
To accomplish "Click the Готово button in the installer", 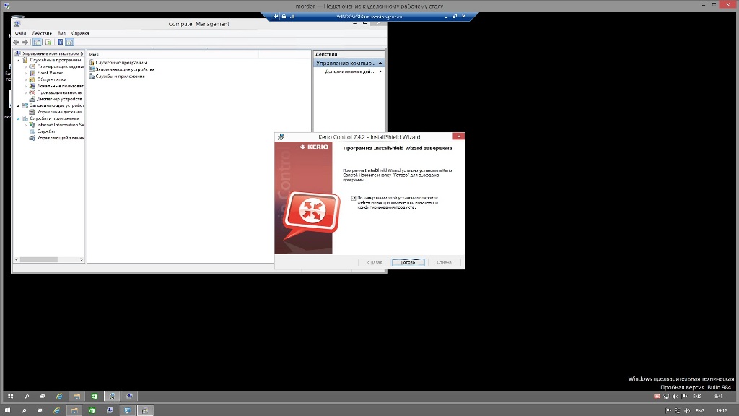I will pos(408,262).
